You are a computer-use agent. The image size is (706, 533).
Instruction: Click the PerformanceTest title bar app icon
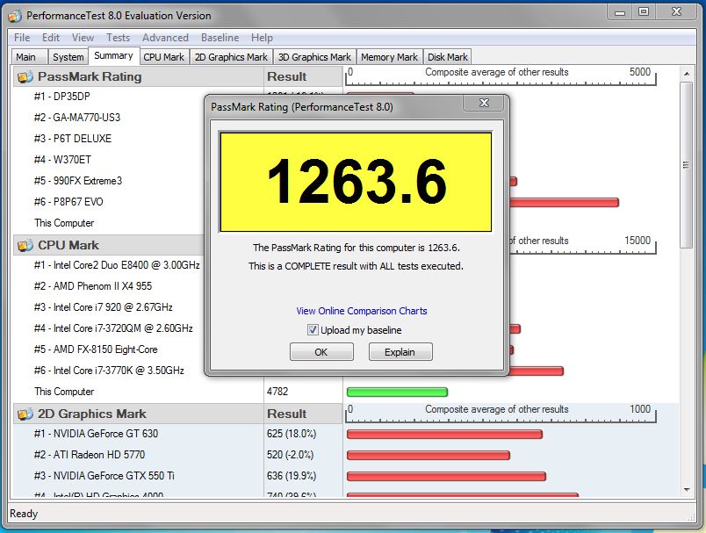click(x=15, y=16)
